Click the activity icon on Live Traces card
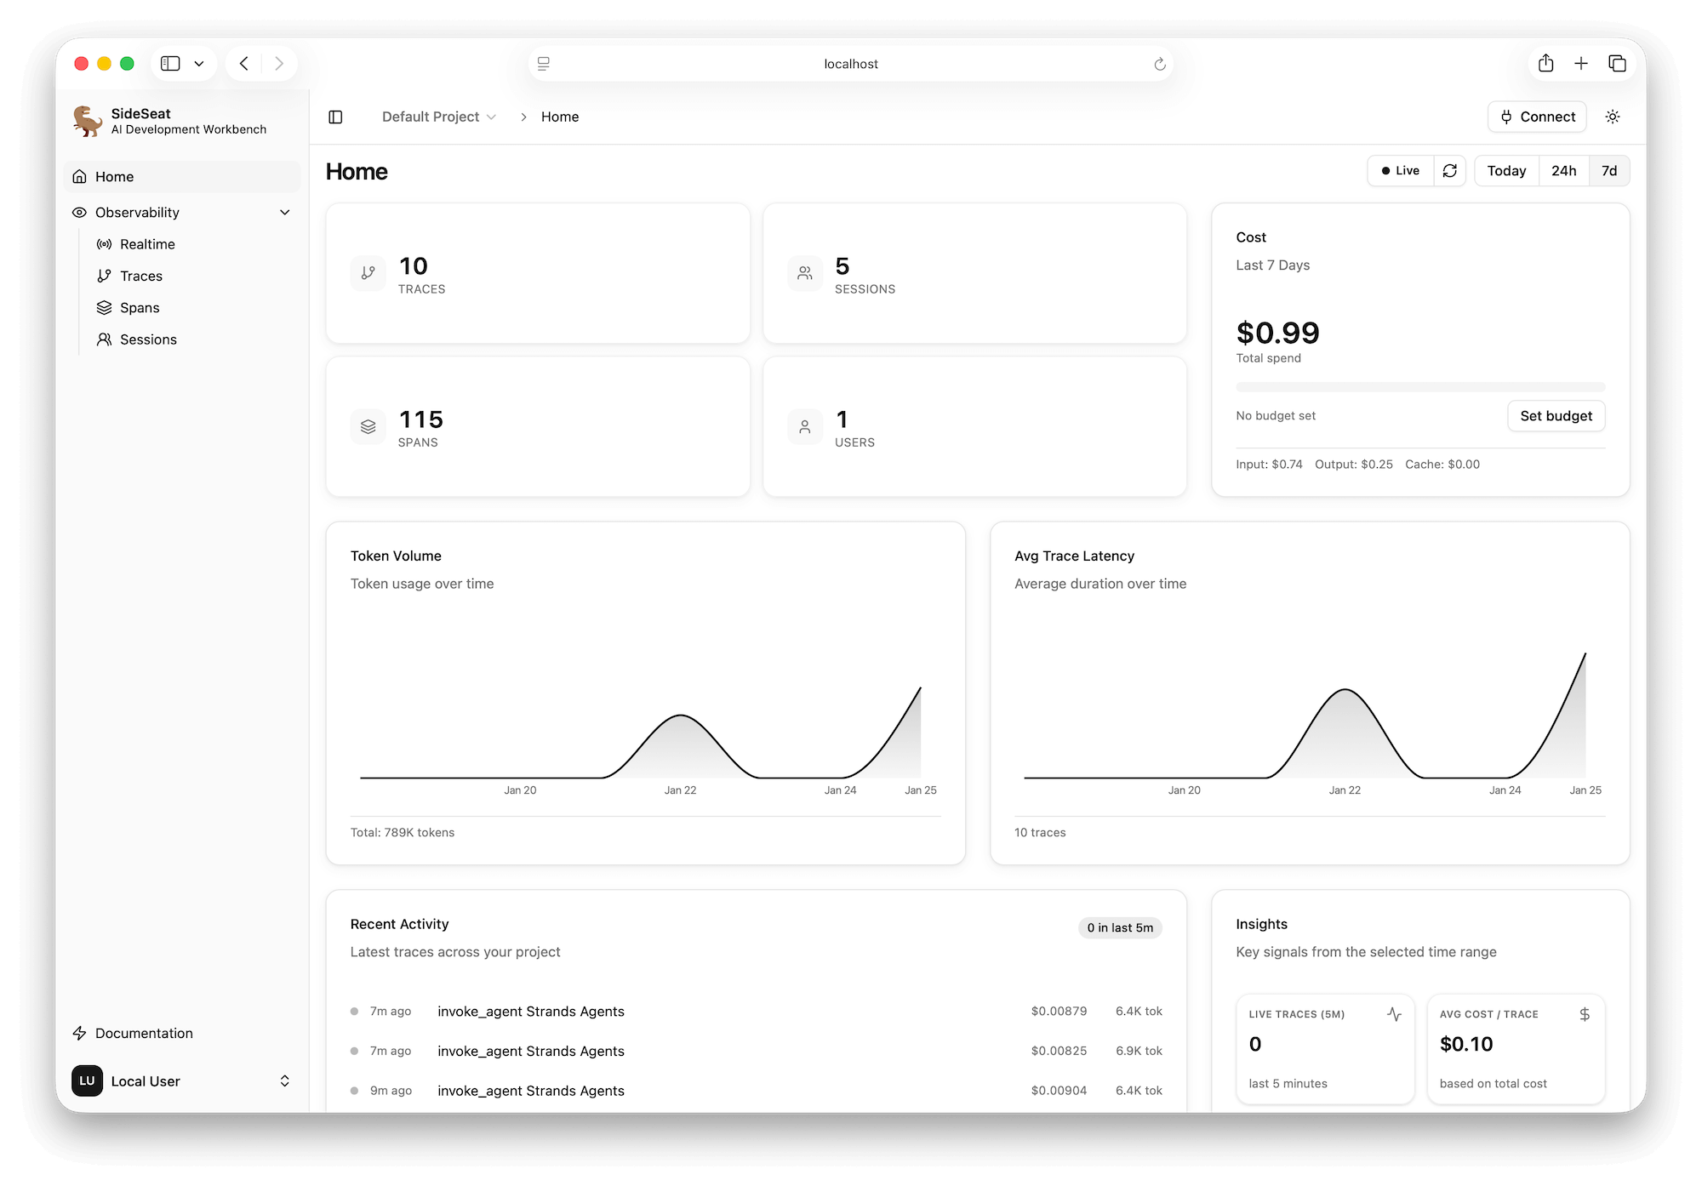1702x1186 pixels. [x=1395, y=1013]
